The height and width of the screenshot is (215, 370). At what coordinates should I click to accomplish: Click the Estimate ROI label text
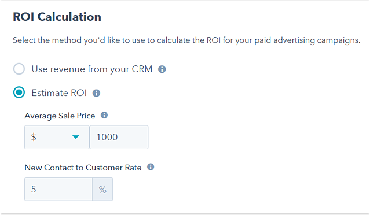[x=59, y=93]
